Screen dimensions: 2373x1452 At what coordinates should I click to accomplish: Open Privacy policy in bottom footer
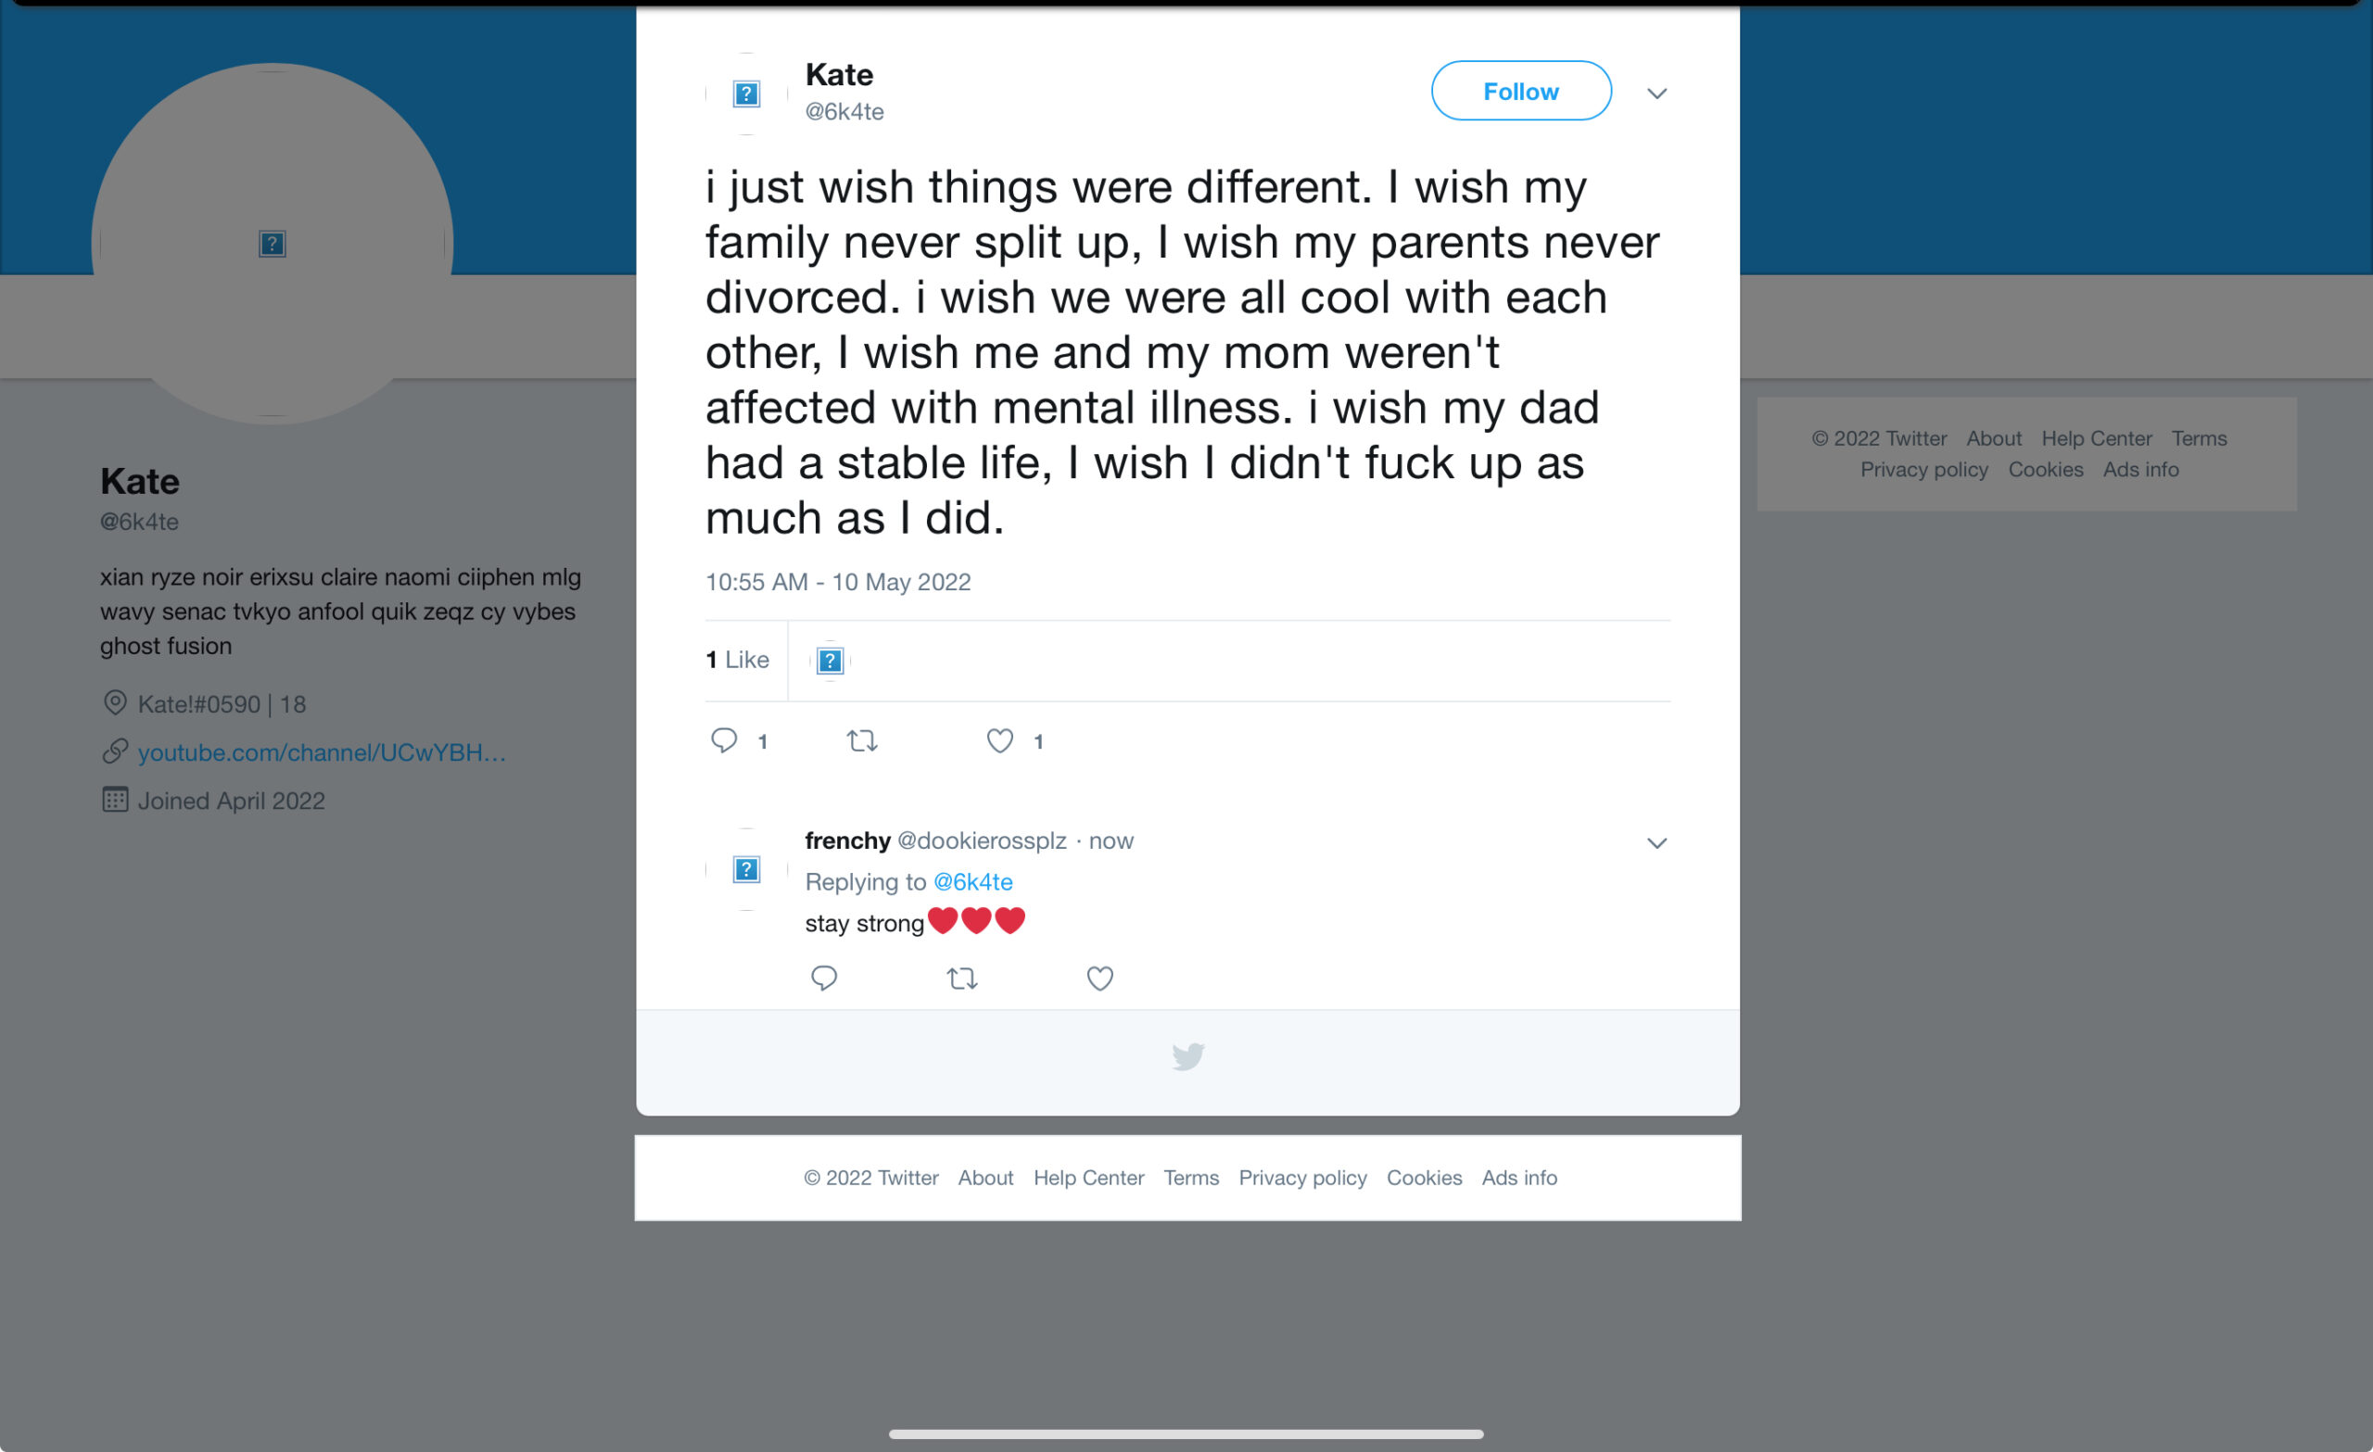1302,1178
